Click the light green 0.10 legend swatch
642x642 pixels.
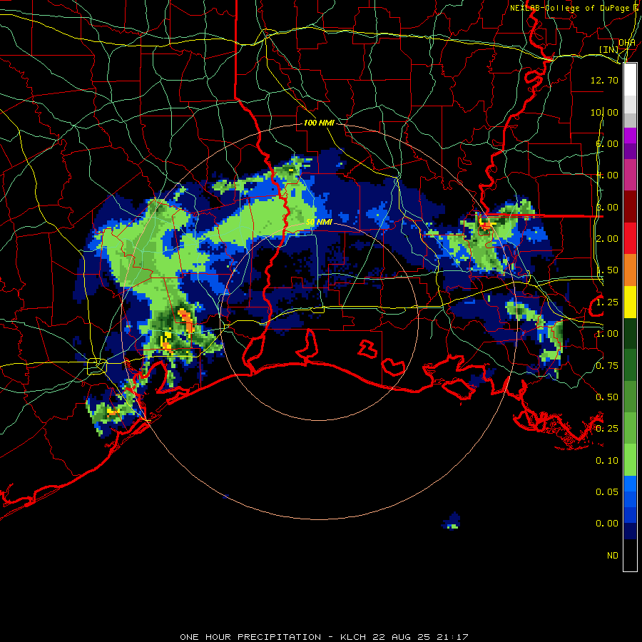(x=630, y=460)
